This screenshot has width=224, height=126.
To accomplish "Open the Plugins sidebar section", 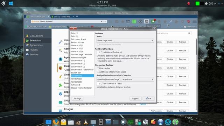I will pos(34,50).
